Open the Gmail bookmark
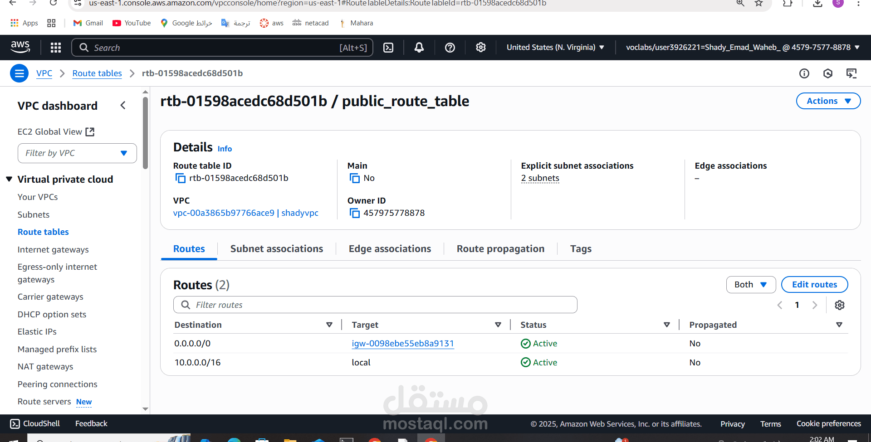This screenshot has width=871, height=442. [x=88, y=23]
